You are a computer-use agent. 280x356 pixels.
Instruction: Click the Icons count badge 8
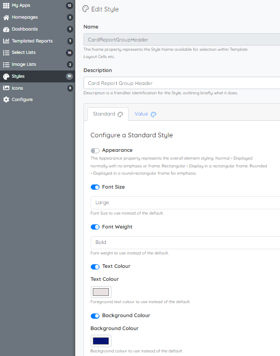70,88
